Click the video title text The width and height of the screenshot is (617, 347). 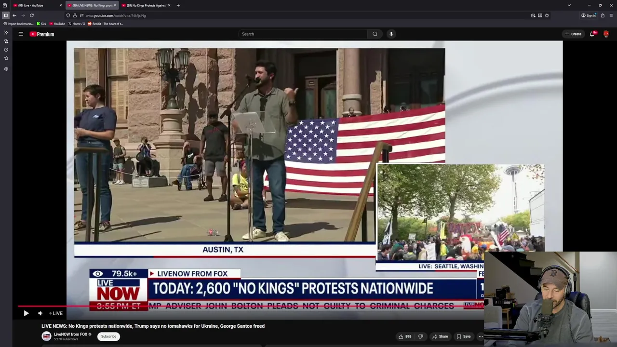pyautogui.click(x=153, y=326)
